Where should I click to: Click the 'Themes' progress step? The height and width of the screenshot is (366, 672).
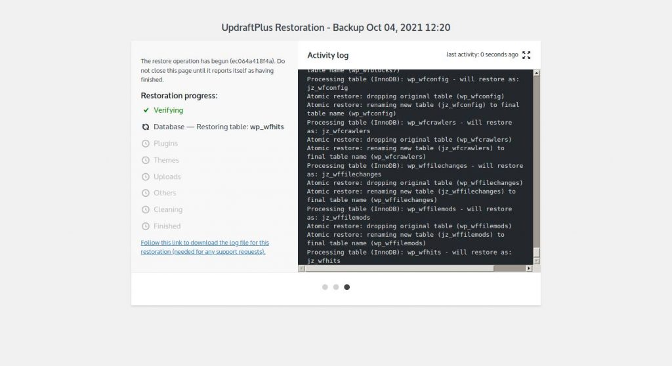click(x=166, y=160)
